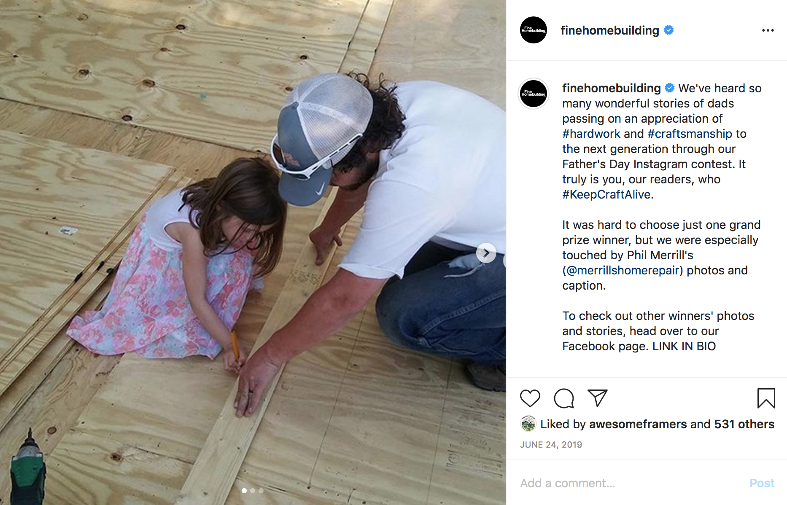Click the finehomebuilding avatar in header

[534, 30]
